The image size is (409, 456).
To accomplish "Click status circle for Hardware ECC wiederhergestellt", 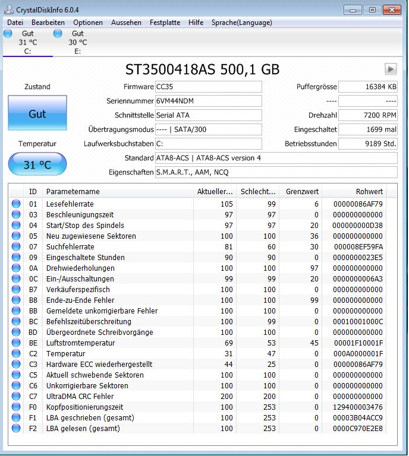I will point(16,364).
